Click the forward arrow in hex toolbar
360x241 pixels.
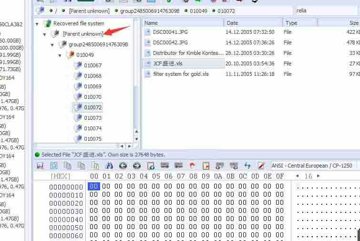137,166
